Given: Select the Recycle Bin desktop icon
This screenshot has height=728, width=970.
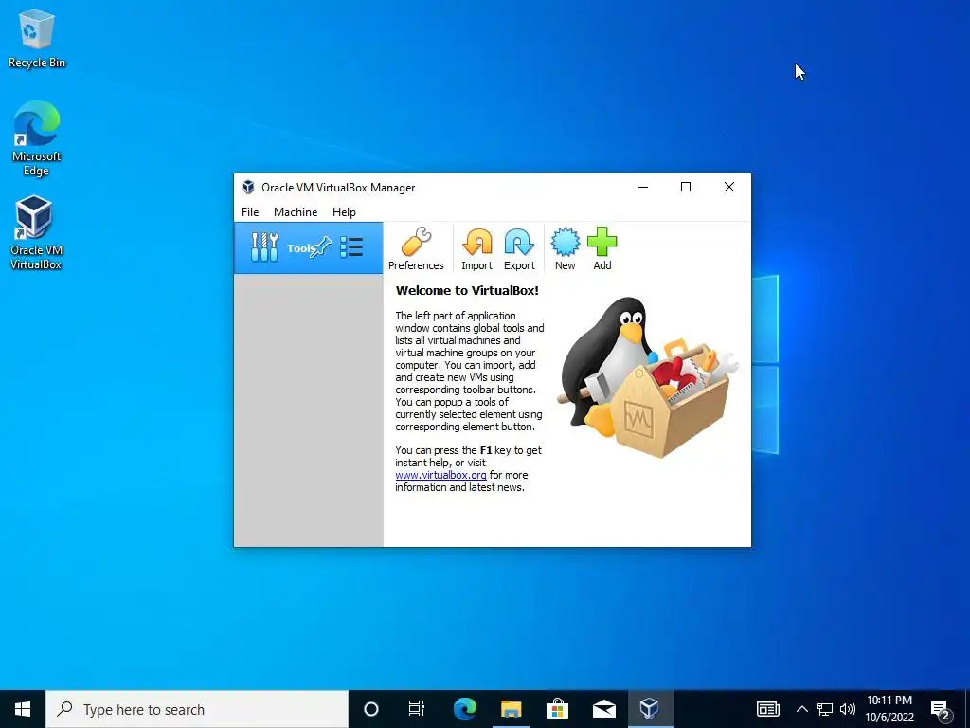Looking at the screenshot, I should click(x=37, y=39).
